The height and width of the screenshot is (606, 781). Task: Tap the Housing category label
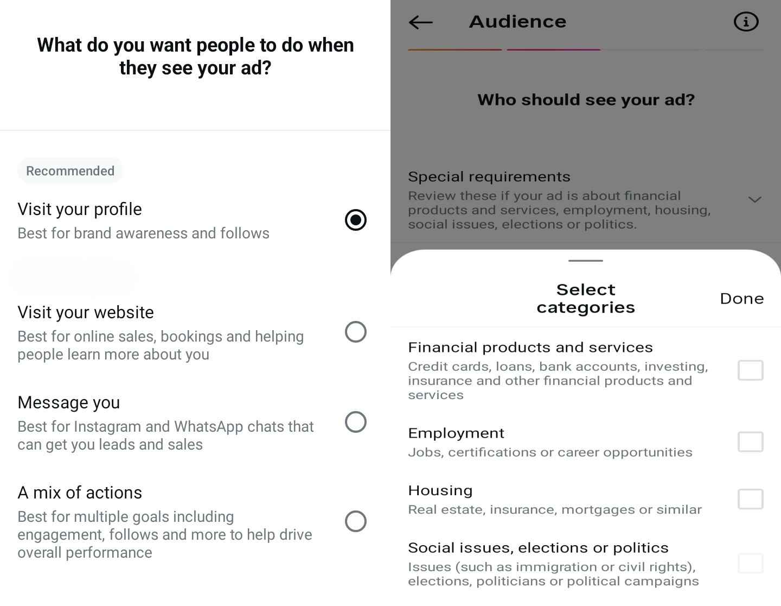(x=440, y=490)
